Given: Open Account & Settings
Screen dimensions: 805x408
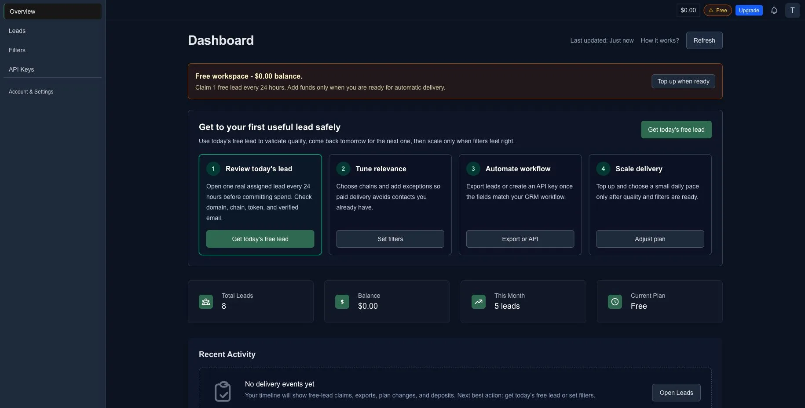Looking at the screenshot, I should pyautogui.click(x=53, y=92).
